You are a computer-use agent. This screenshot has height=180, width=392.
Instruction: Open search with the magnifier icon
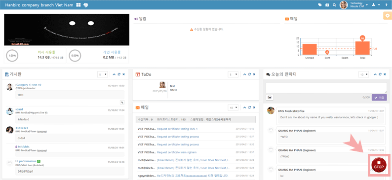coord(334,5)
